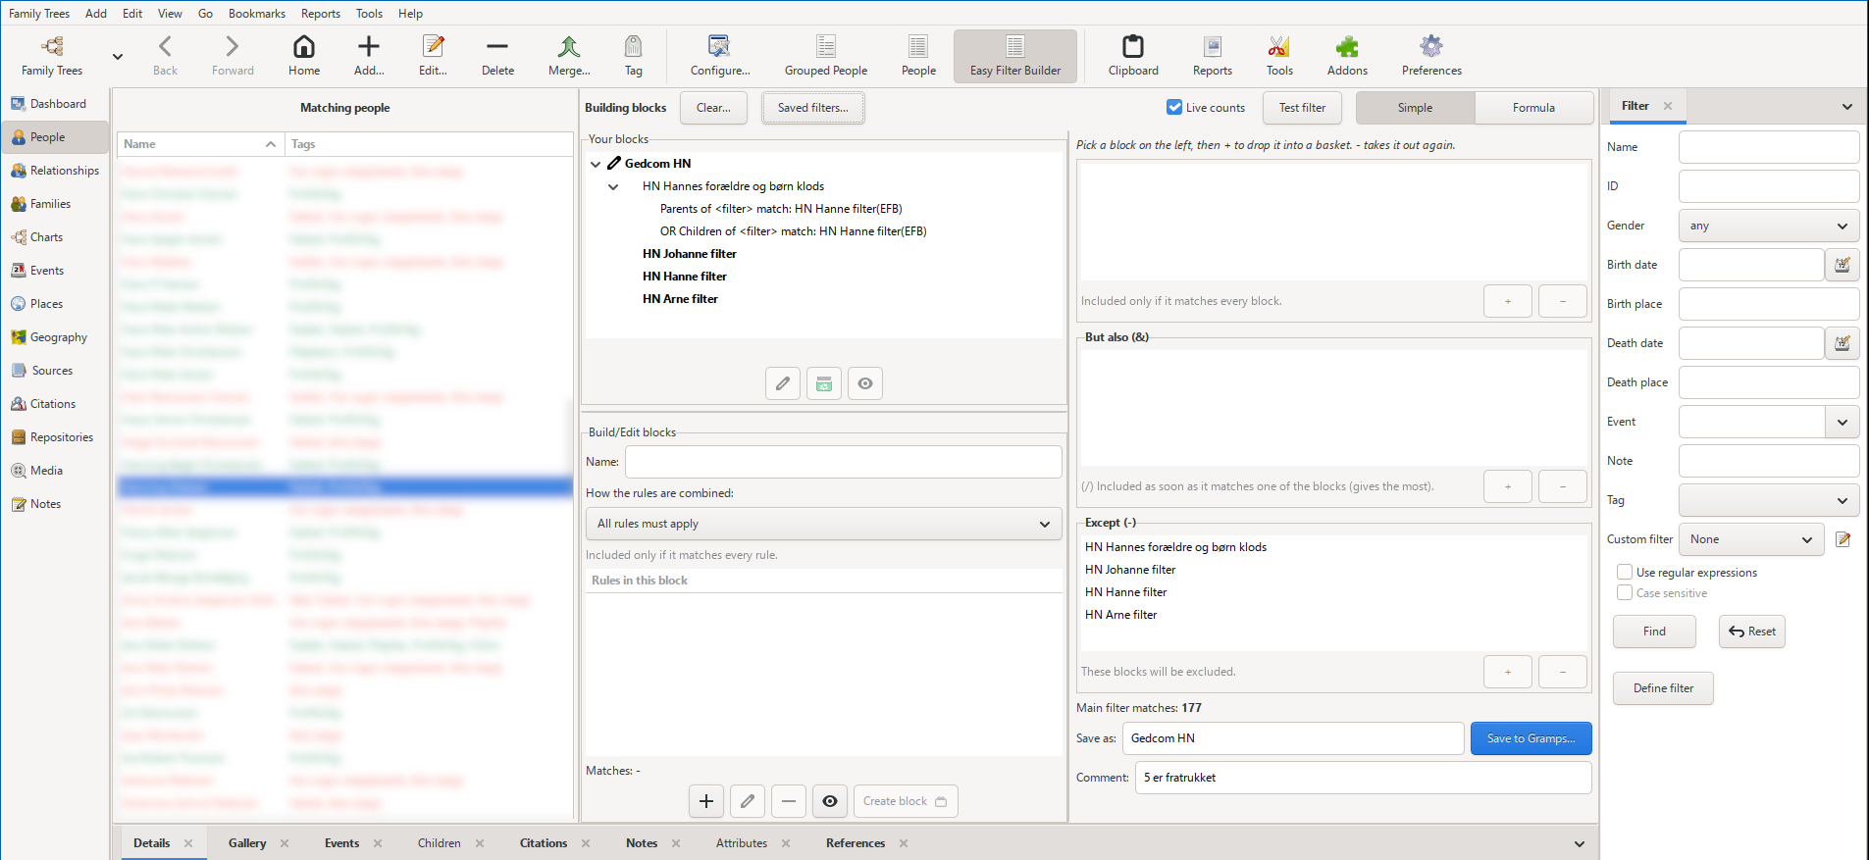Image resolution: width=1869 pixels, height=860 pixels.
Task: Remove rule with the minus button
Action: [x=789, y=801]
